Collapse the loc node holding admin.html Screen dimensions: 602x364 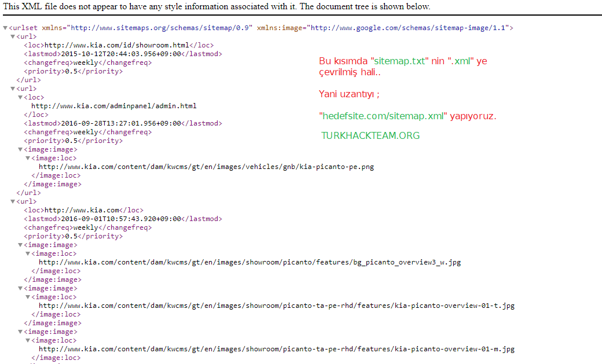pyautogui.click(x=20, y=98)
